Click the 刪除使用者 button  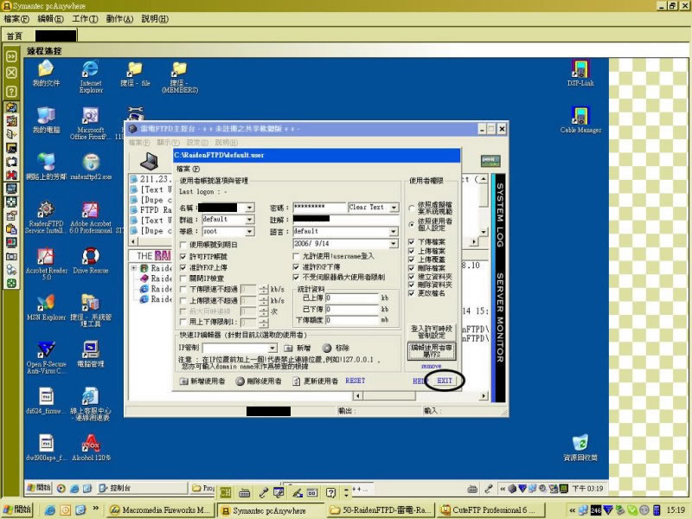tap(259, 381)
